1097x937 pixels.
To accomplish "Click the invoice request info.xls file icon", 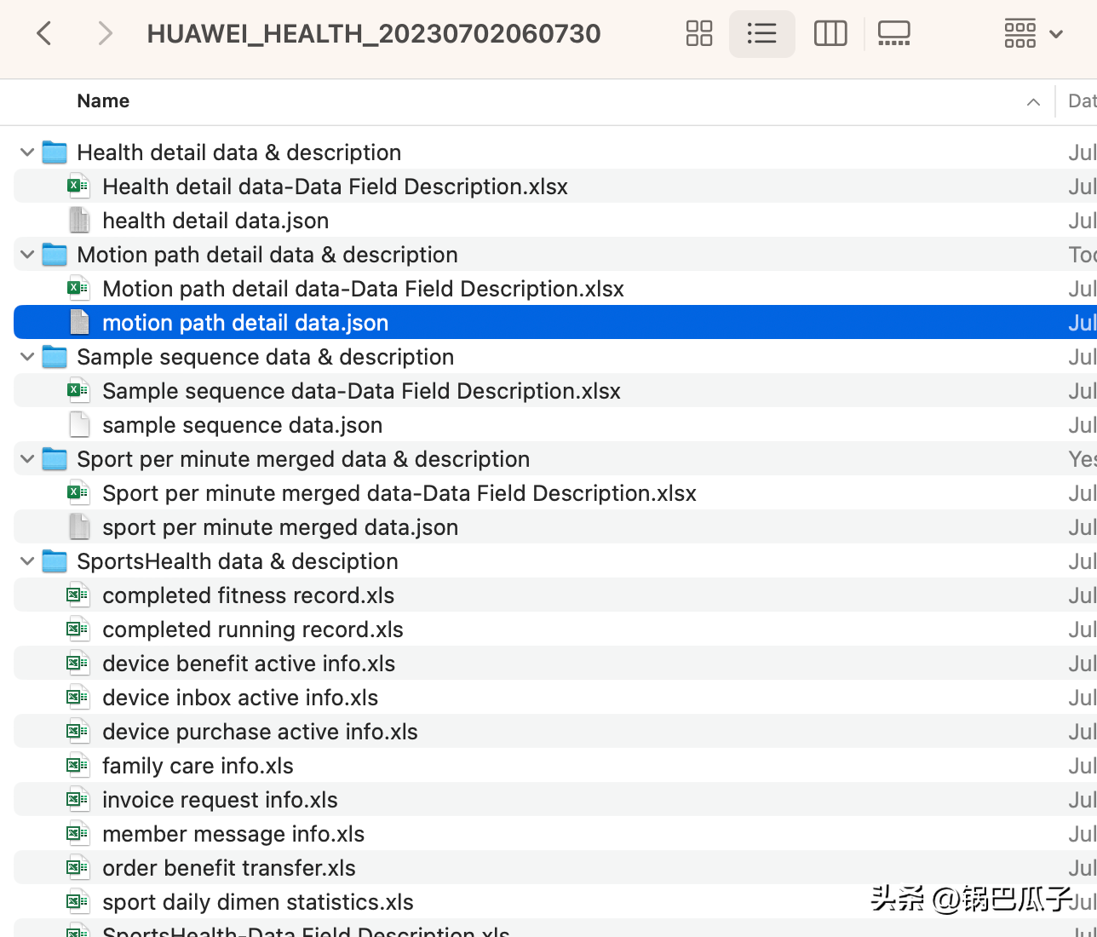I will click(x=78, y=800).
